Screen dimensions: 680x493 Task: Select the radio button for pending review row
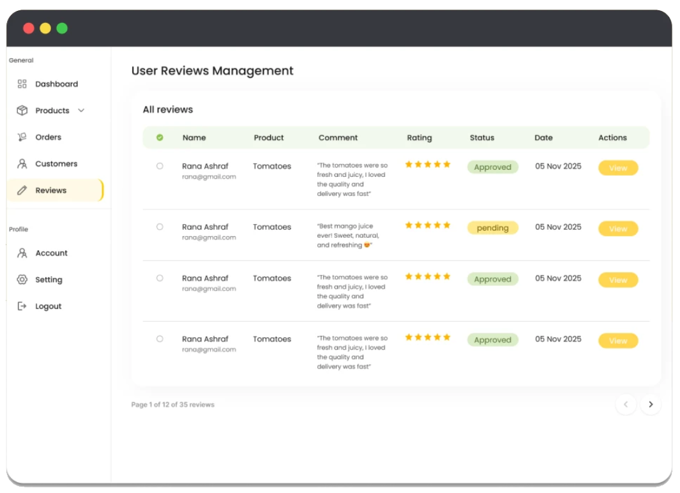(160, 227)
